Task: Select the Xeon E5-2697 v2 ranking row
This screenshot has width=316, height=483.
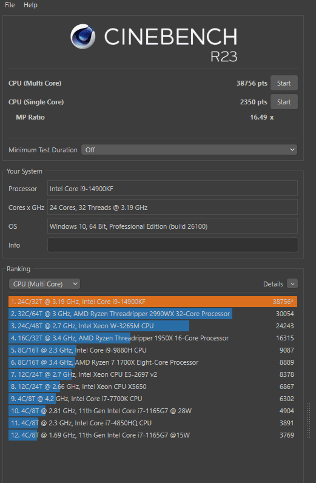Action: pos(153,374)
